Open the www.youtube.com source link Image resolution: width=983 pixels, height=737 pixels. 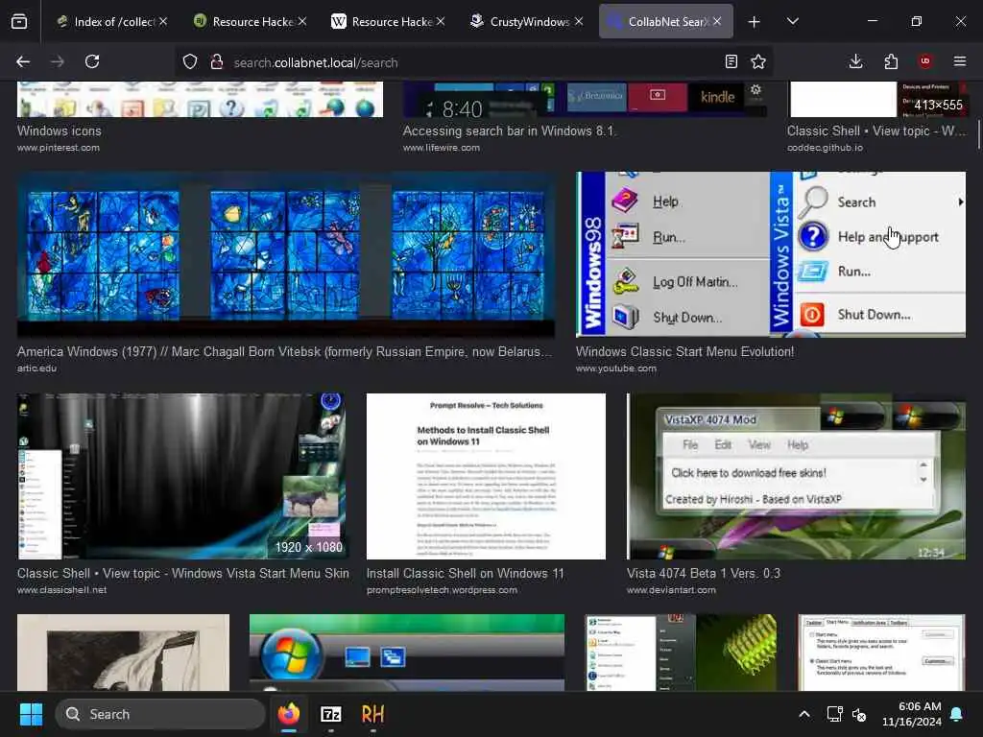(x=616, y=368)
